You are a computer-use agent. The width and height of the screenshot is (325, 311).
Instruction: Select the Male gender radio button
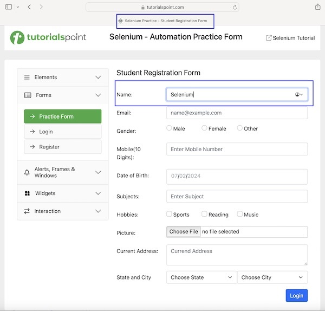tap(169, 128)
